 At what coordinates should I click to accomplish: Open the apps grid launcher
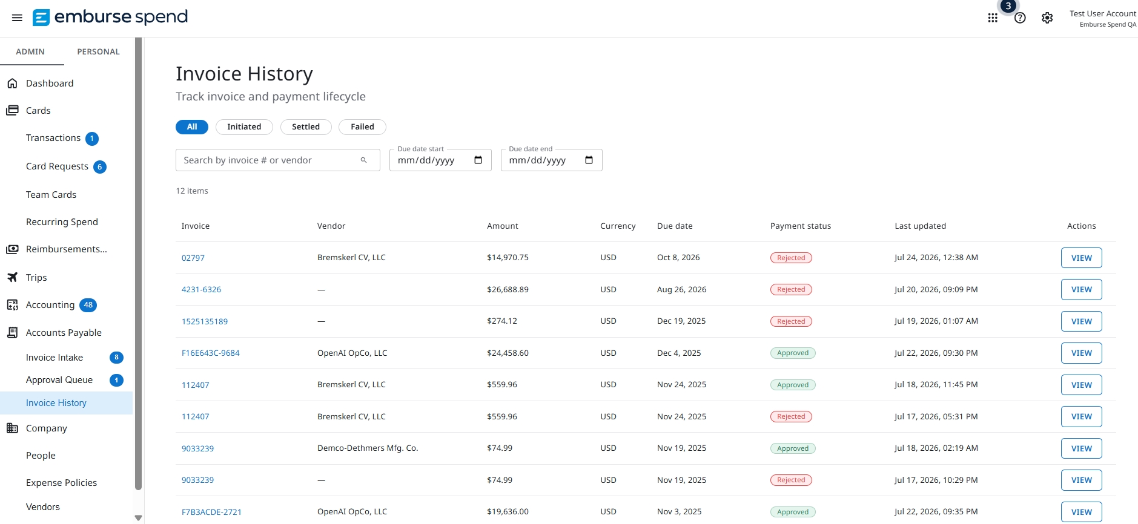[993, 18]
